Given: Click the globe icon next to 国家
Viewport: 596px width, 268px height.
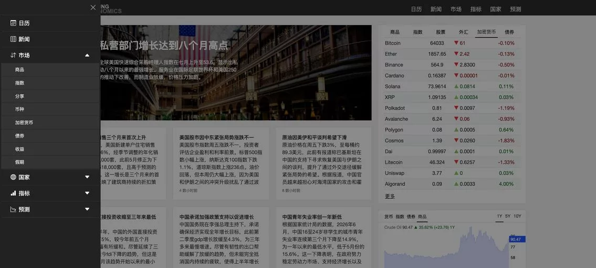Looking at the screenshot, I should pyautogui.click(x=13, y=177).
